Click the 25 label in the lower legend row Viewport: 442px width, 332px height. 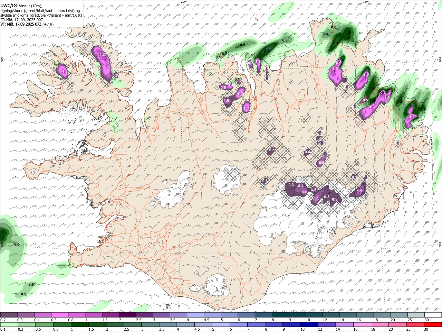pyautogui.click(x=409, y=329)
